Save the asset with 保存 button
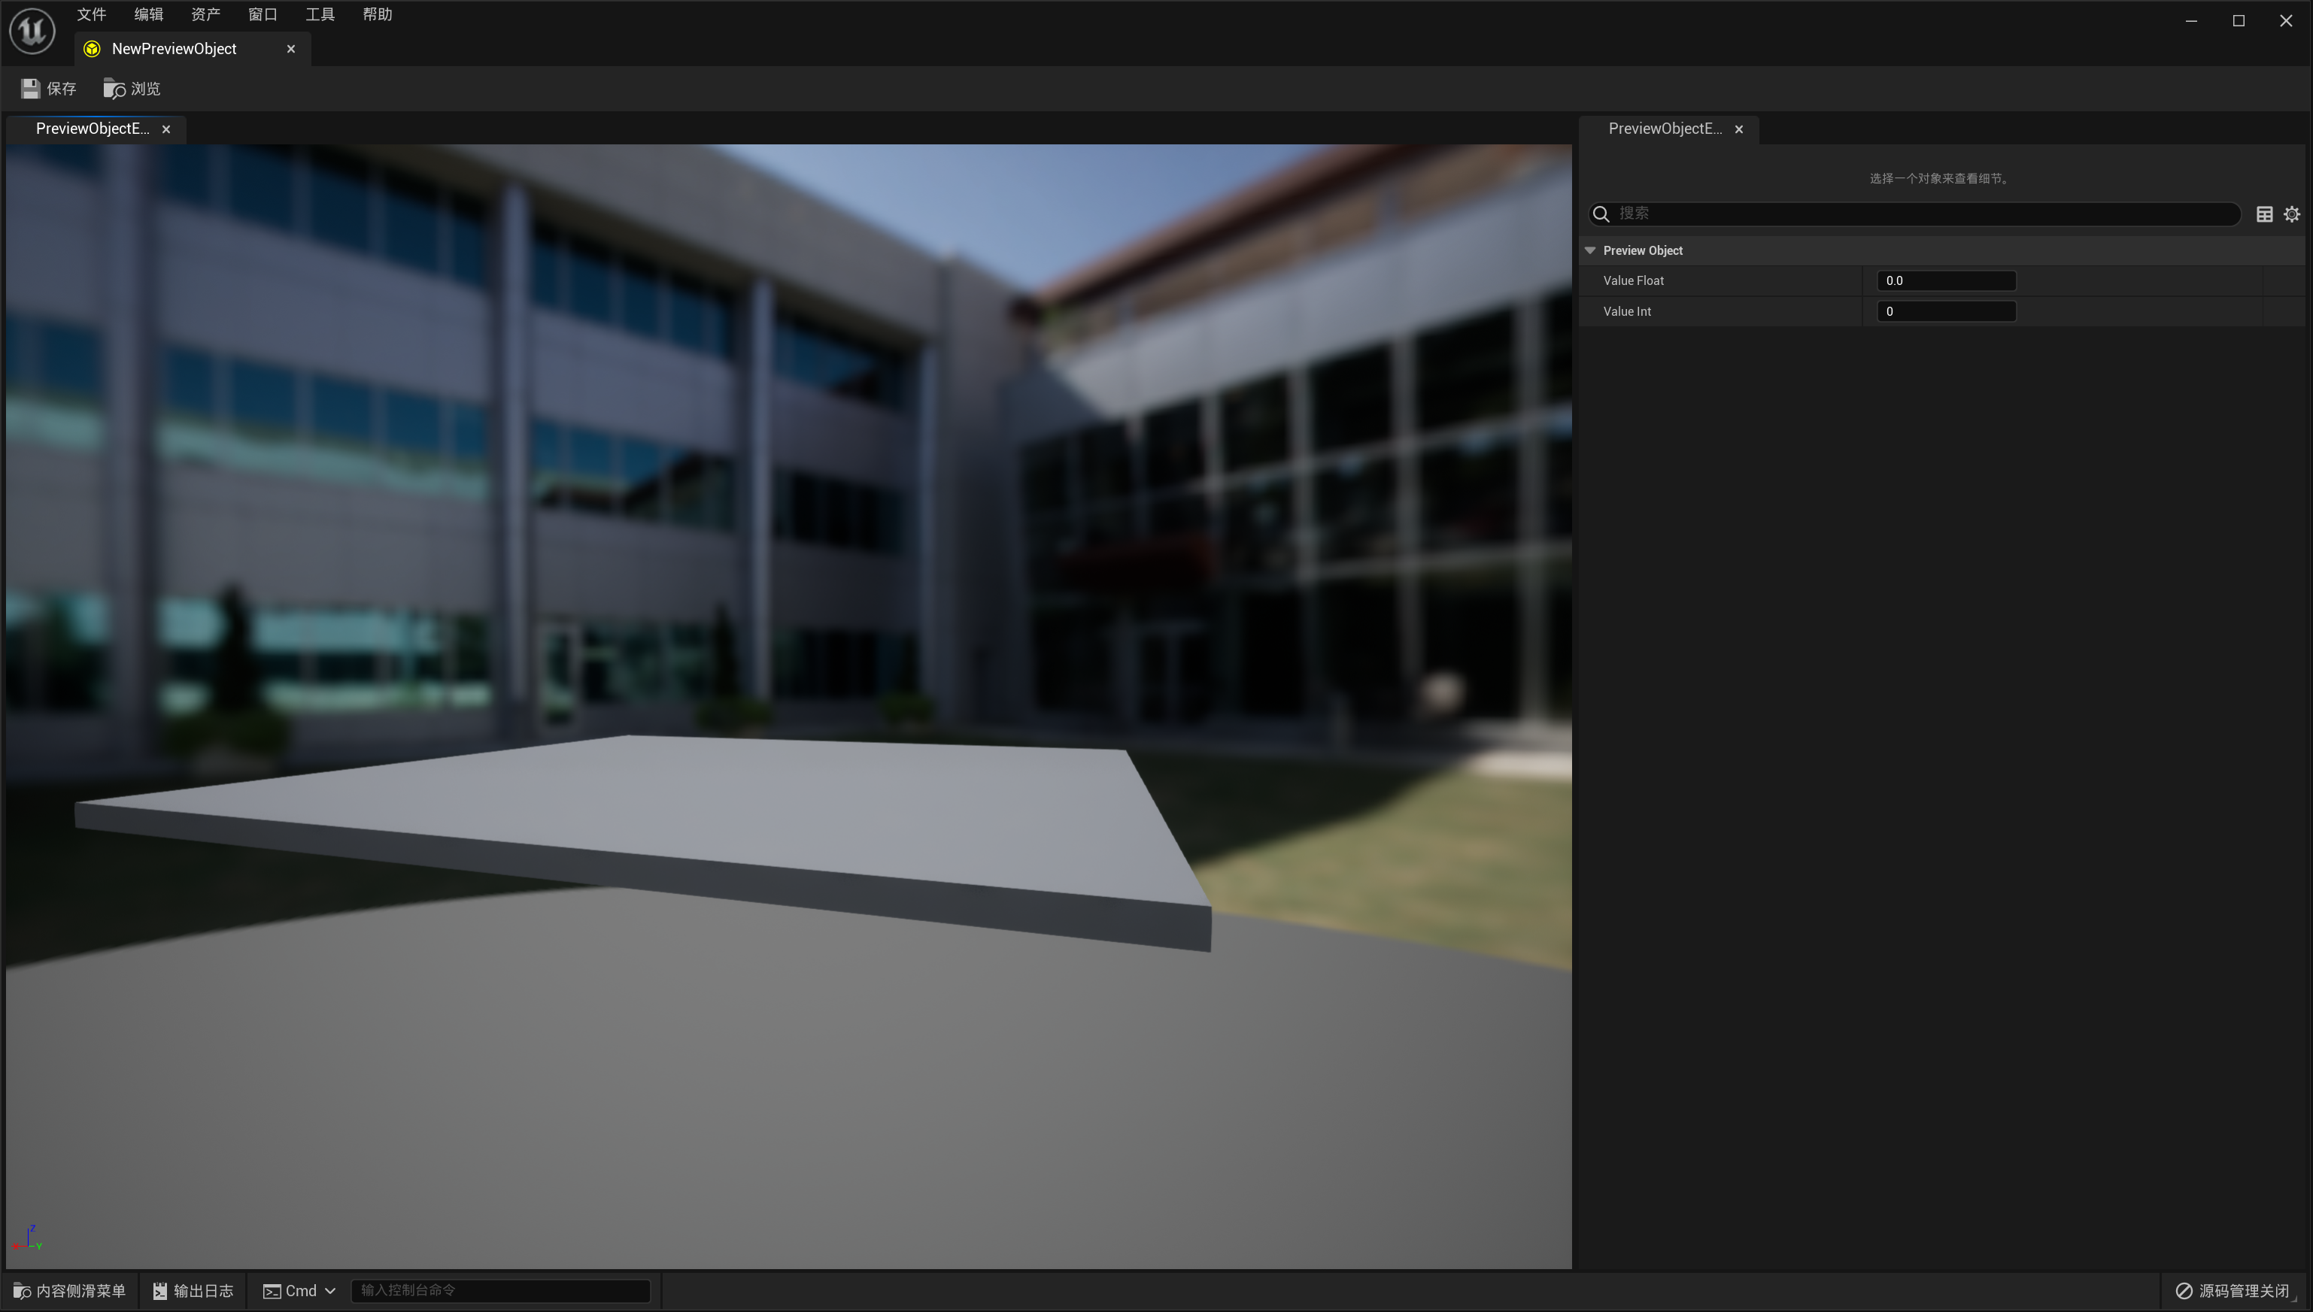 [49, 88]
